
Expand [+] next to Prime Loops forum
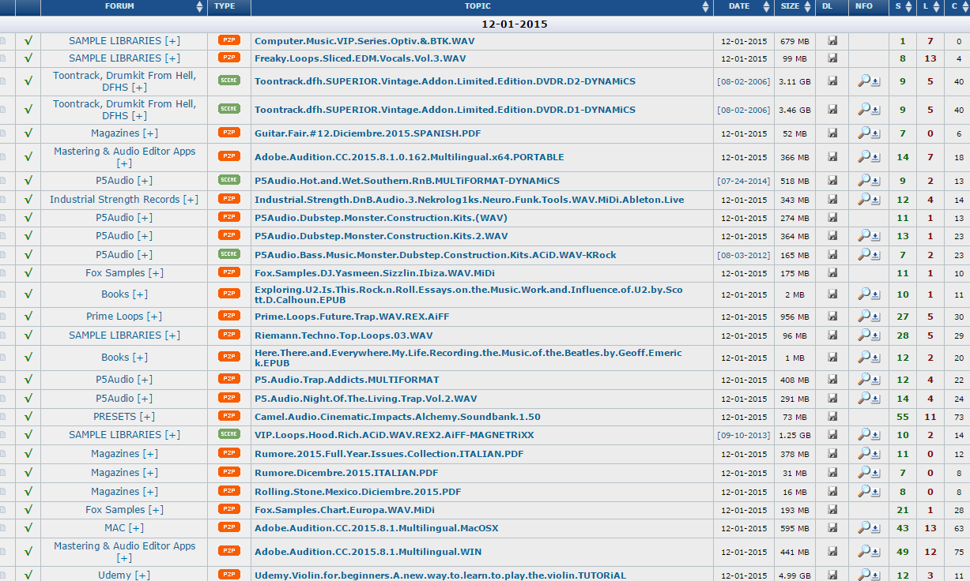154,317
